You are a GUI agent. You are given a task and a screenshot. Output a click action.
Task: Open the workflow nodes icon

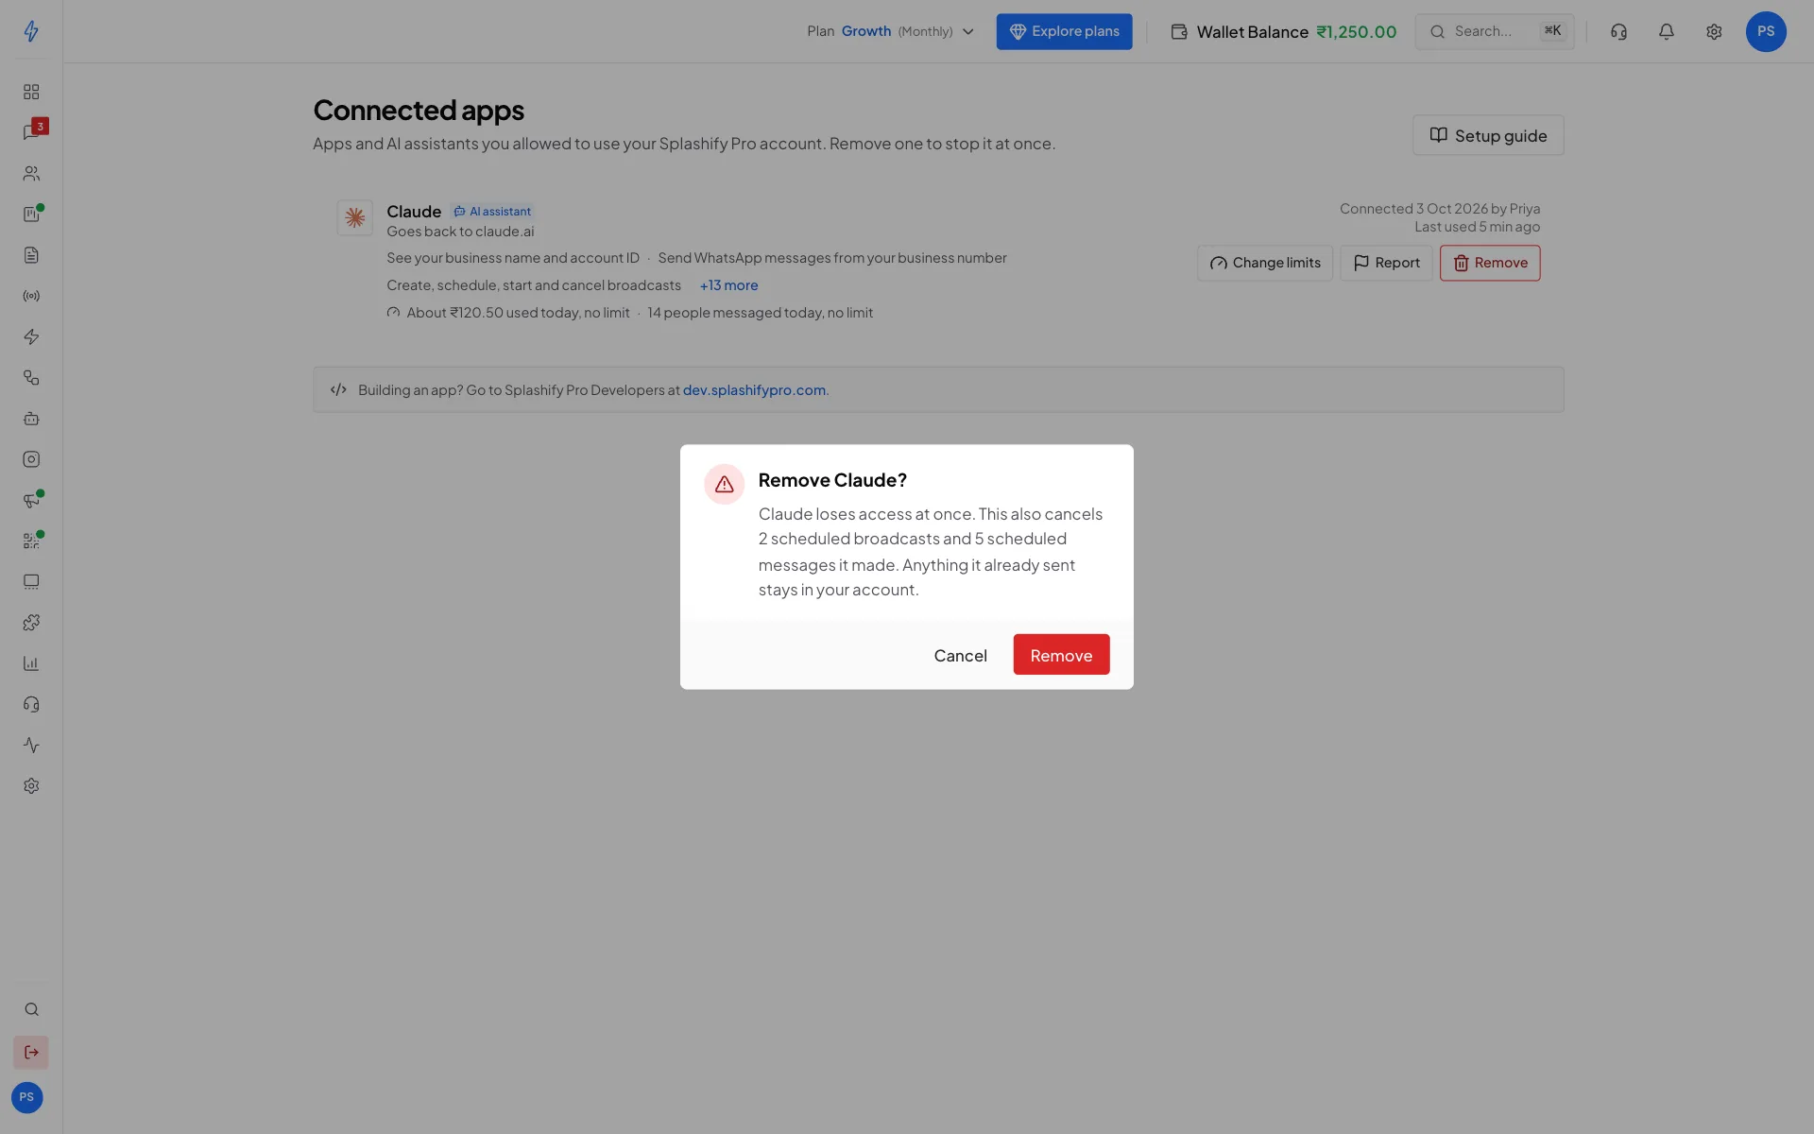click(x=31, y=378)
